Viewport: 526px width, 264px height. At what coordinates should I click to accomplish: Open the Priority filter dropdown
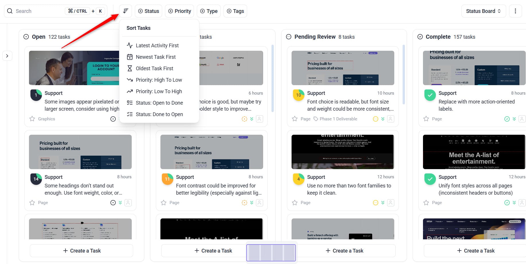click(179, 11)
